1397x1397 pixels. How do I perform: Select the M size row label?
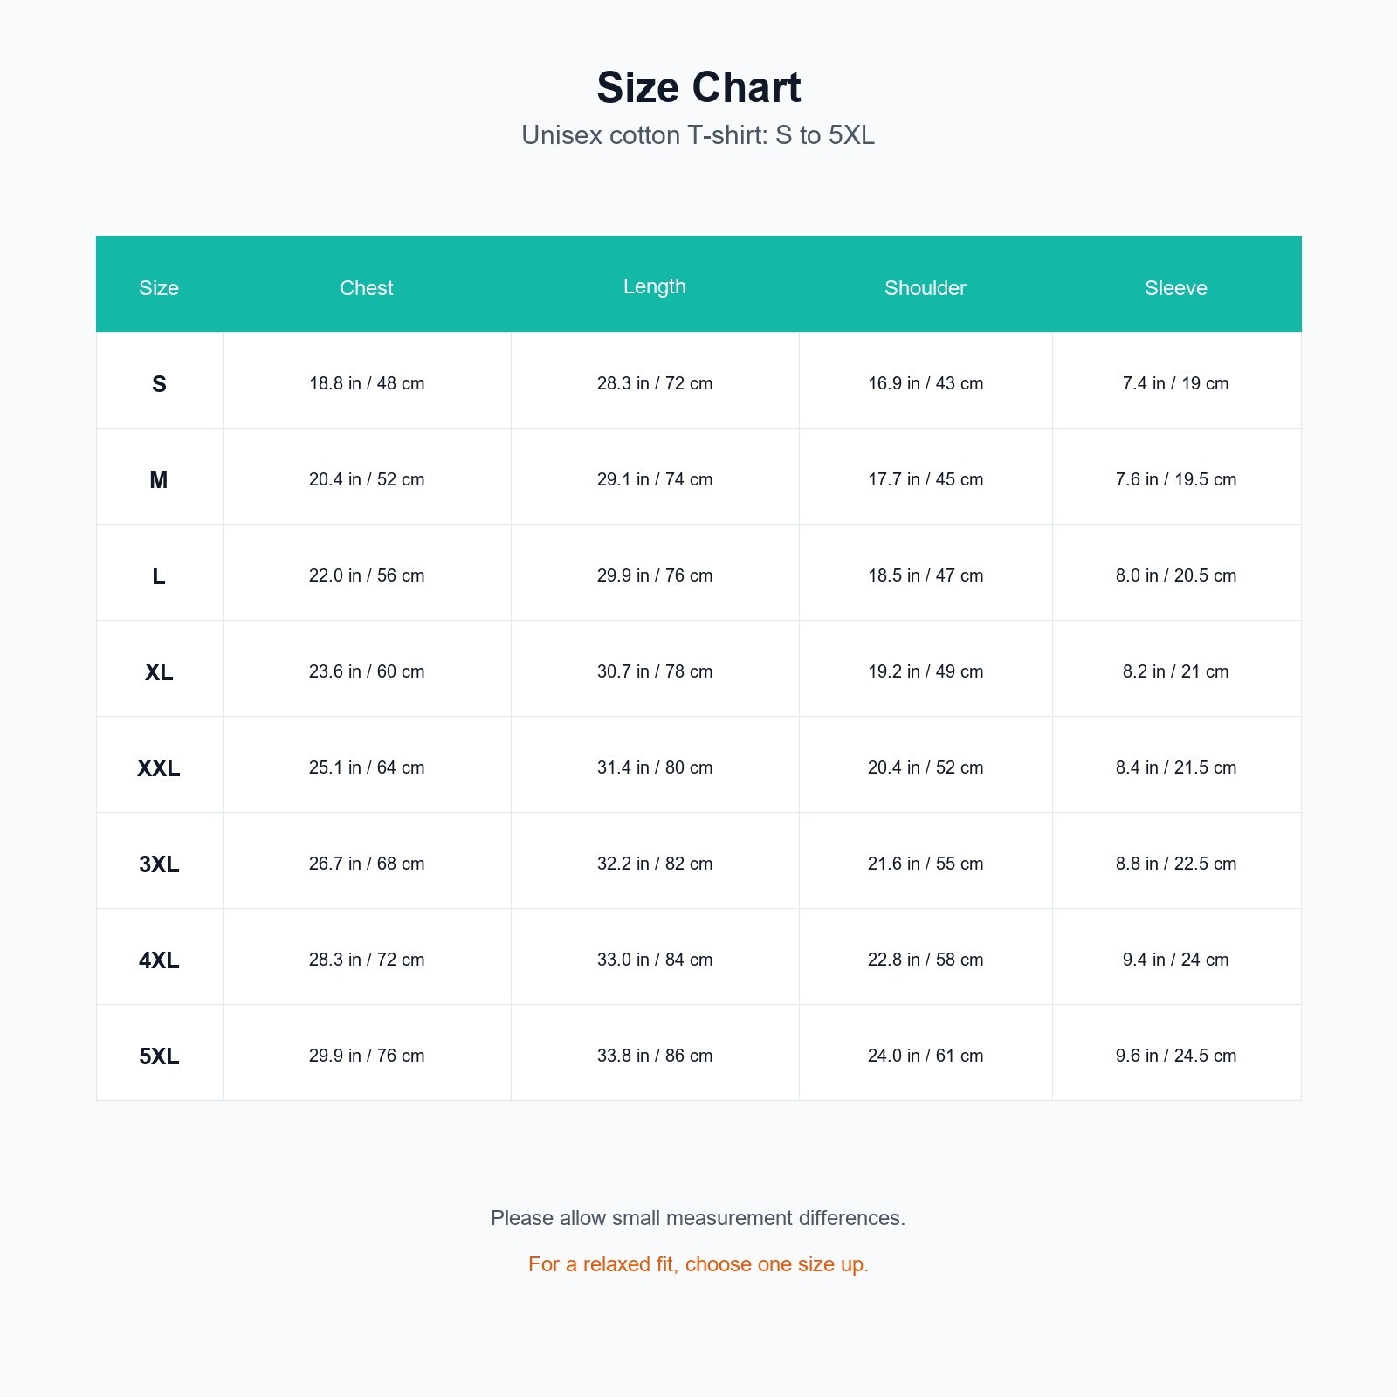[x=159, y=480]
